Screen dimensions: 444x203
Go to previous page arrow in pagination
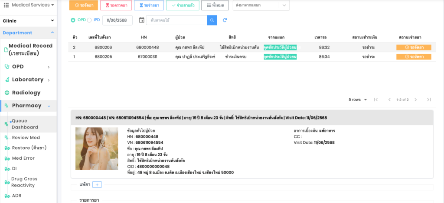[389, 100]
